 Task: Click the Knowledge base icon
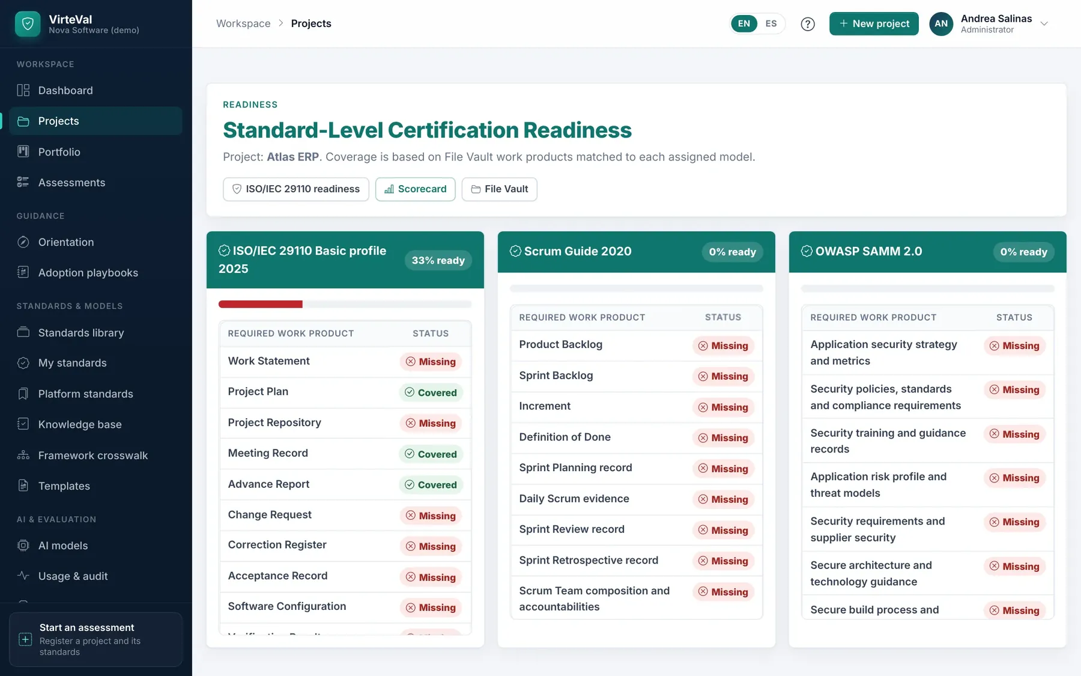pos(23,424)
